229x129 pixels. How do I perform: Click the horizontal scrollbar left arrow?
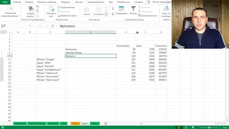tap(141, 123)
